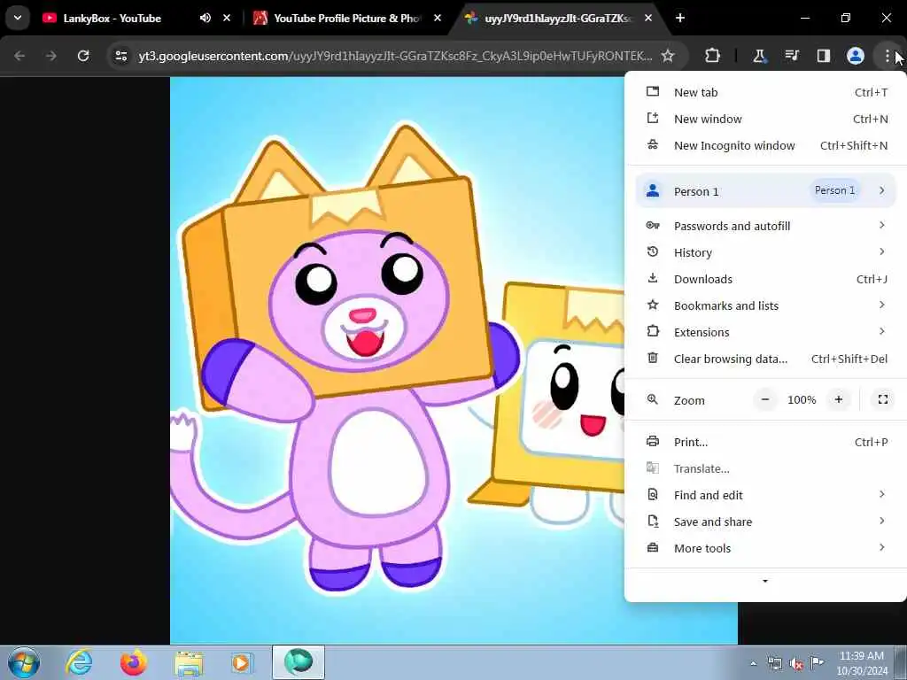Open the Windows Start button
The height and width of the screenshot is (680, 907).
(x=24, y=662)
